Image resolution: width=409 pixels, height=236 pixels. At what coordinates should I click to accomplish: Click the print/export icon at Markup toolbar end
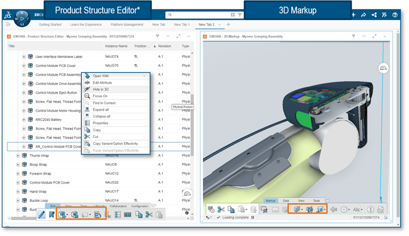coord(381,210)
